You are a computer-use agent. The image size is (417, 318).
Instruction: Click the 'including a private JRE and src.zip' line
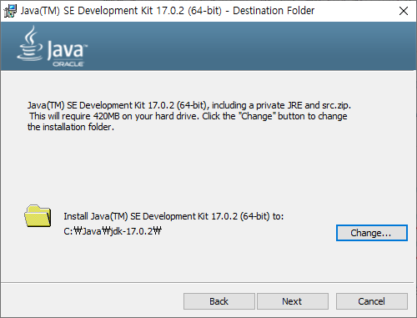[x=189, y=105]
